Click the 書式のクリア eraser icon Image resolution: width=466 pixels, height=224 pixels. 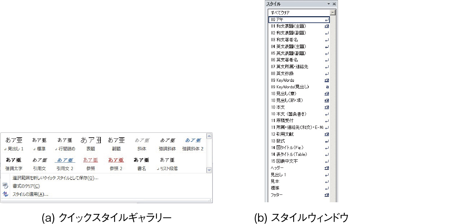5,186
